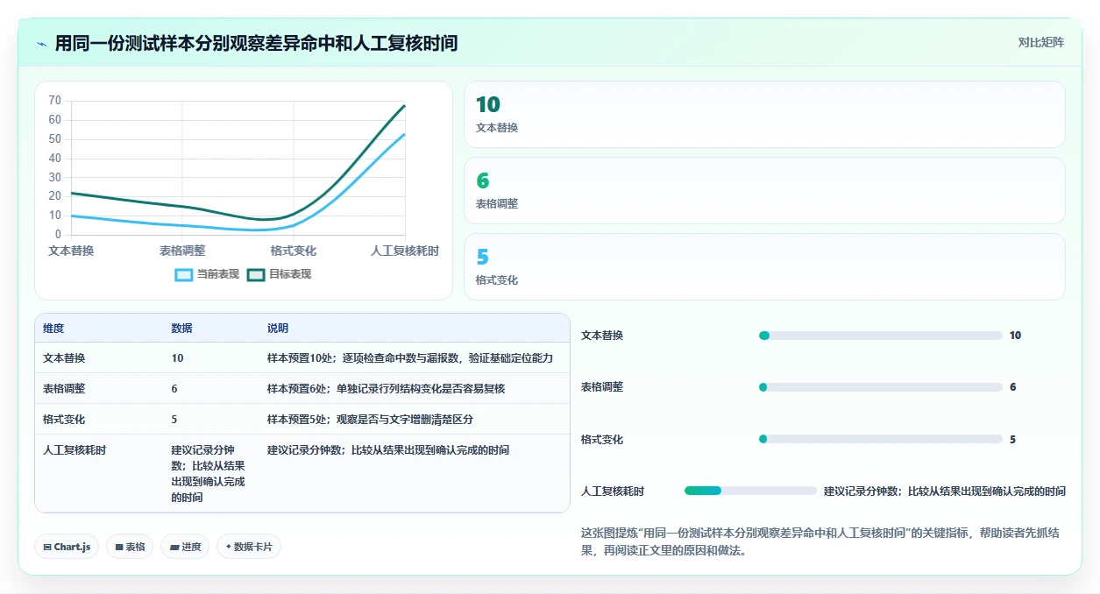Screen dimensions: 1100x594
Task: Click the 进度 tag chip
Action: click(185, 547)
